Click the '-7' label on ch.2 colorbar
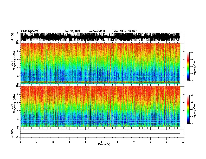The width and height of the screenshot is (206, 159). [192, 123]
